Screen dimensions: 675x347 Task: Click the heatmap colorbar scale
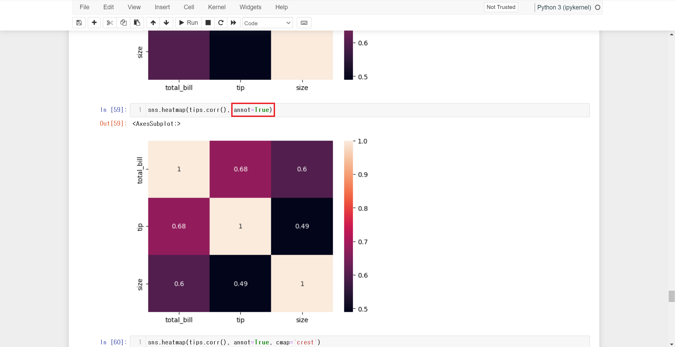pyautogui.click(x=348, y=226)
